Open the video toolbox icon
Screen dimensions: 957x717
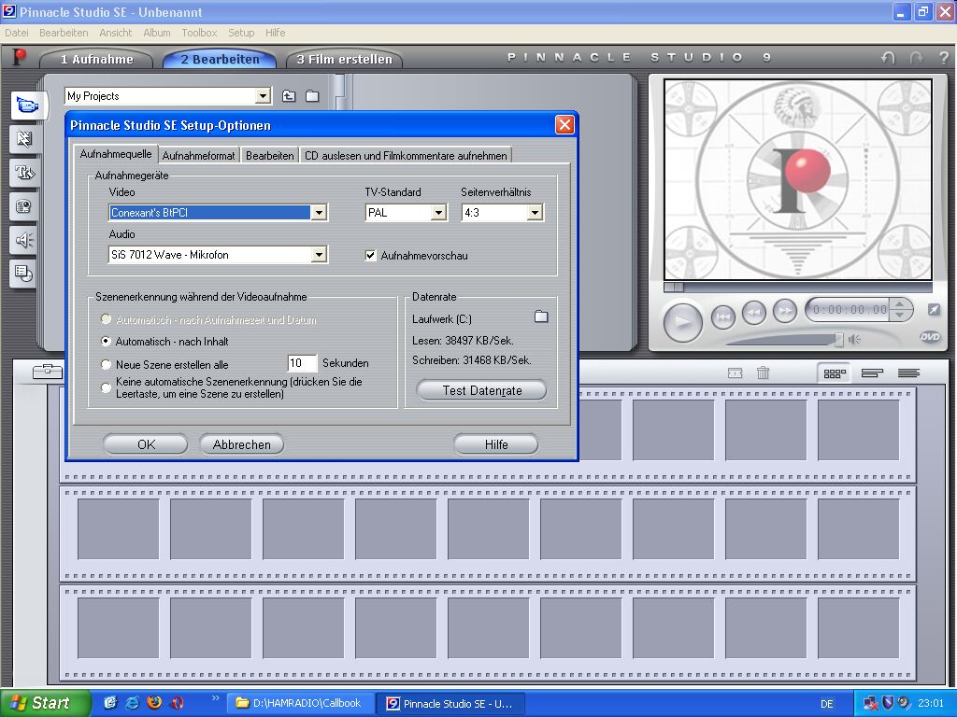click(x=47, y=372)
